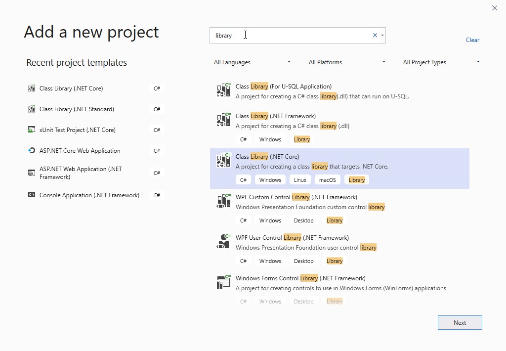The image size is (506, 351).
Task: Click Windows tag under Class Library (.NET Core)
Action: [x=270, y=180]
